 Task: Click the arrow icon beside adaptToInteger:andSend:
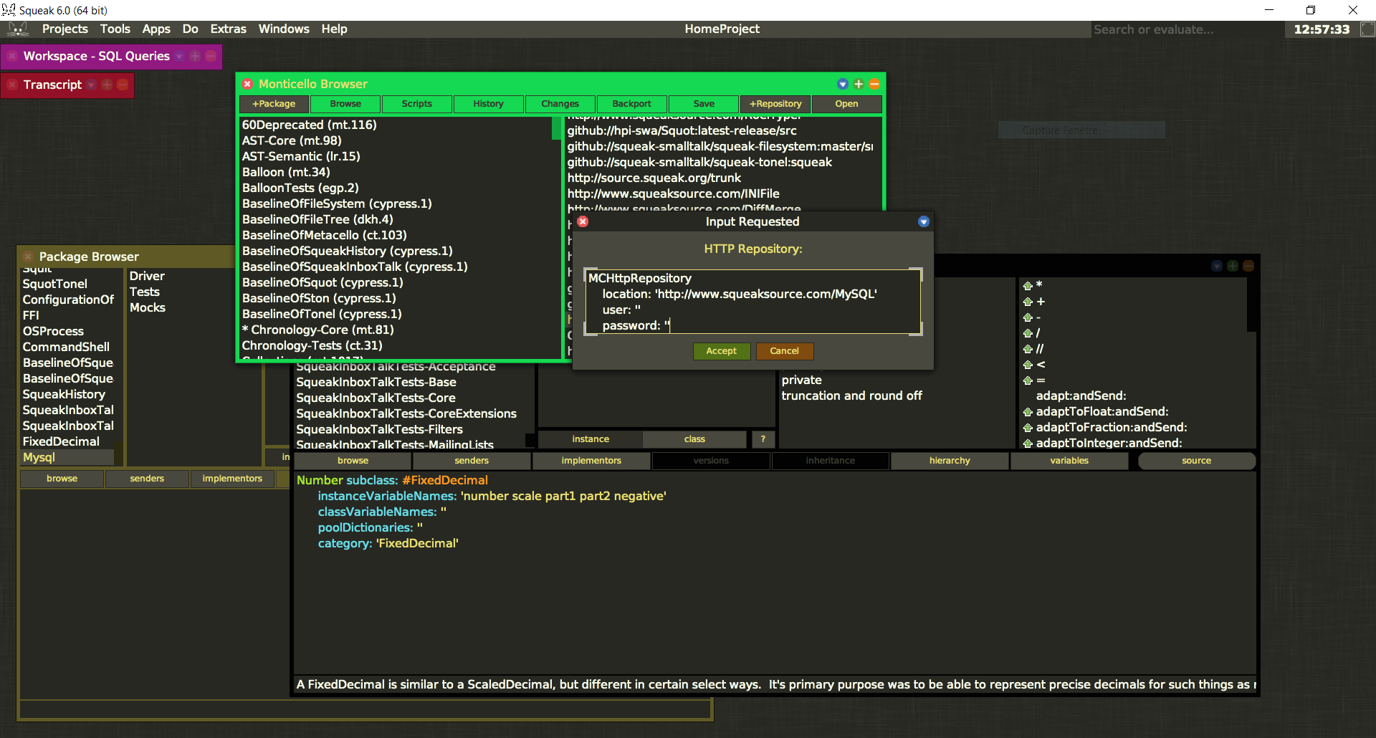pyautogui.click(x=1028, y=444)
